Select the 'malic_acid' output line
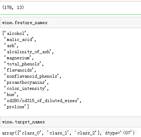 20,40
